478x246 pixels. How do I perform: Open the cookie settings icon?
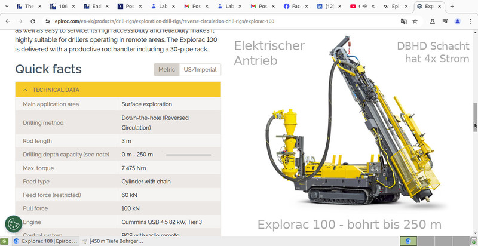pos(13,224)
